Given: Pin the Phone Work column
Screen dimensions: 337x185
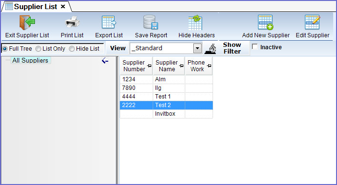Looking at the screenshot, I should (x=209, y=65).
